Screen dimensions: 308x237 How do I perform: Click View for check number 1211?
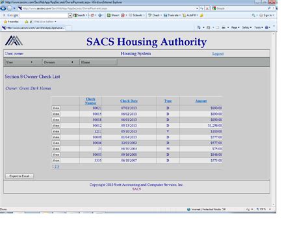56,131
